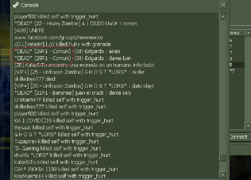Viewport: 251px width, 180px height.
Task: Click the console scrollbar down arrow
Action: [x=223, y=175]
